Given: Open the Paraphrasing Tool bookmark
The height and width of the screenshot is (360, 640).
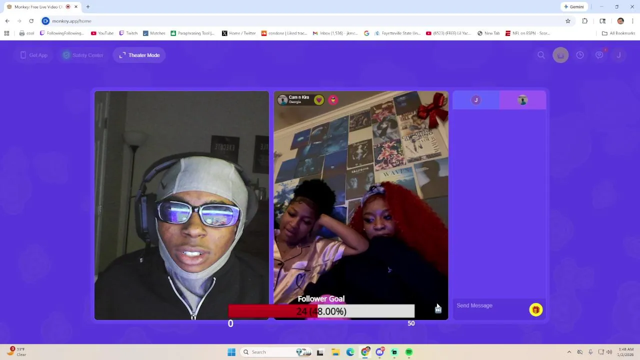Looking at the screenshot, I should point(192,33).
